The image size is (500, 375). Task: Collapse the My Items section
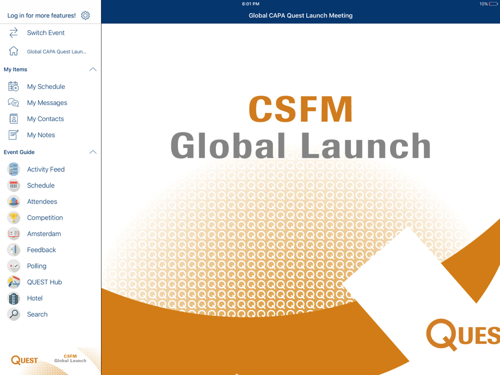click(93, 69)
